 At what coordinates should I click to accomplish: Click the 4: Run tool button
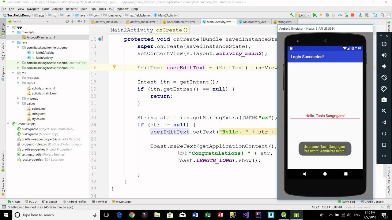click(x=14, y=202)
